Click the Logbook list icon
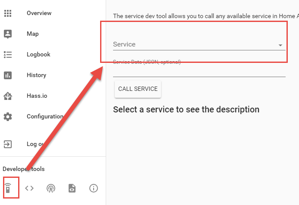The width and height of the screenshot is (299, 205). point(8,55)
